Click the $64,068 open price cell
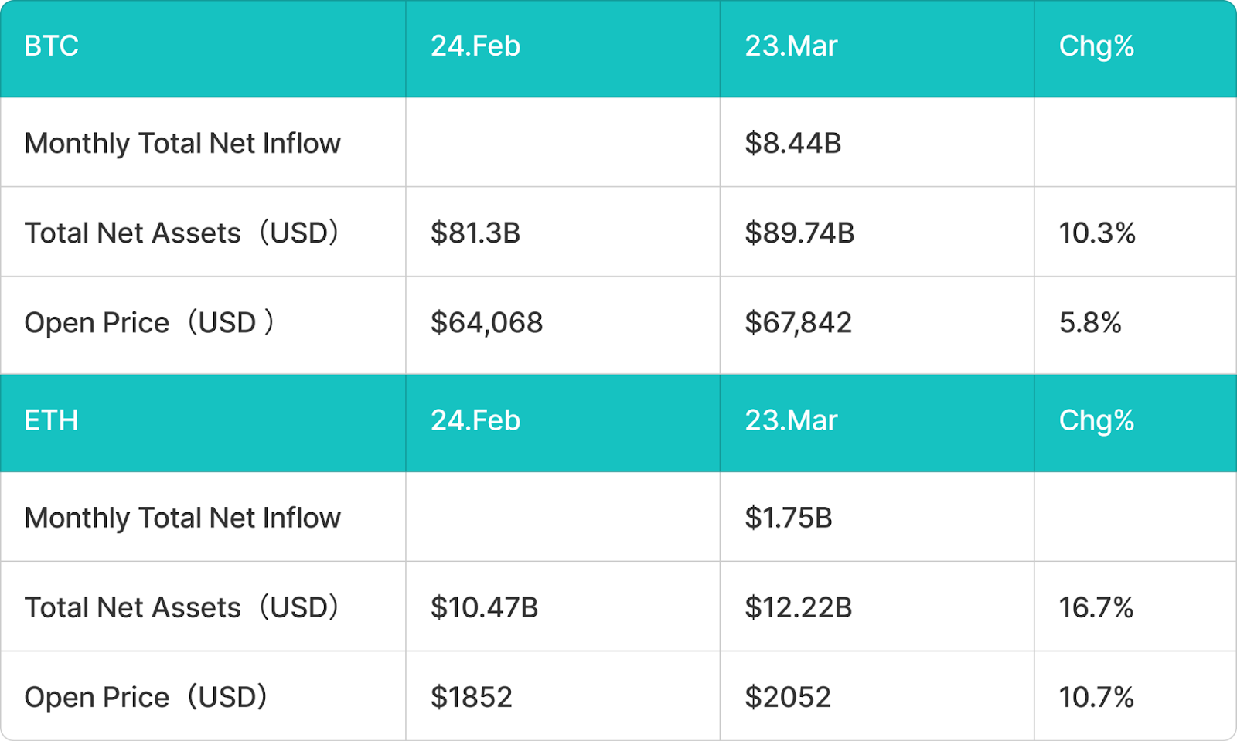 (x=486, y=323)
